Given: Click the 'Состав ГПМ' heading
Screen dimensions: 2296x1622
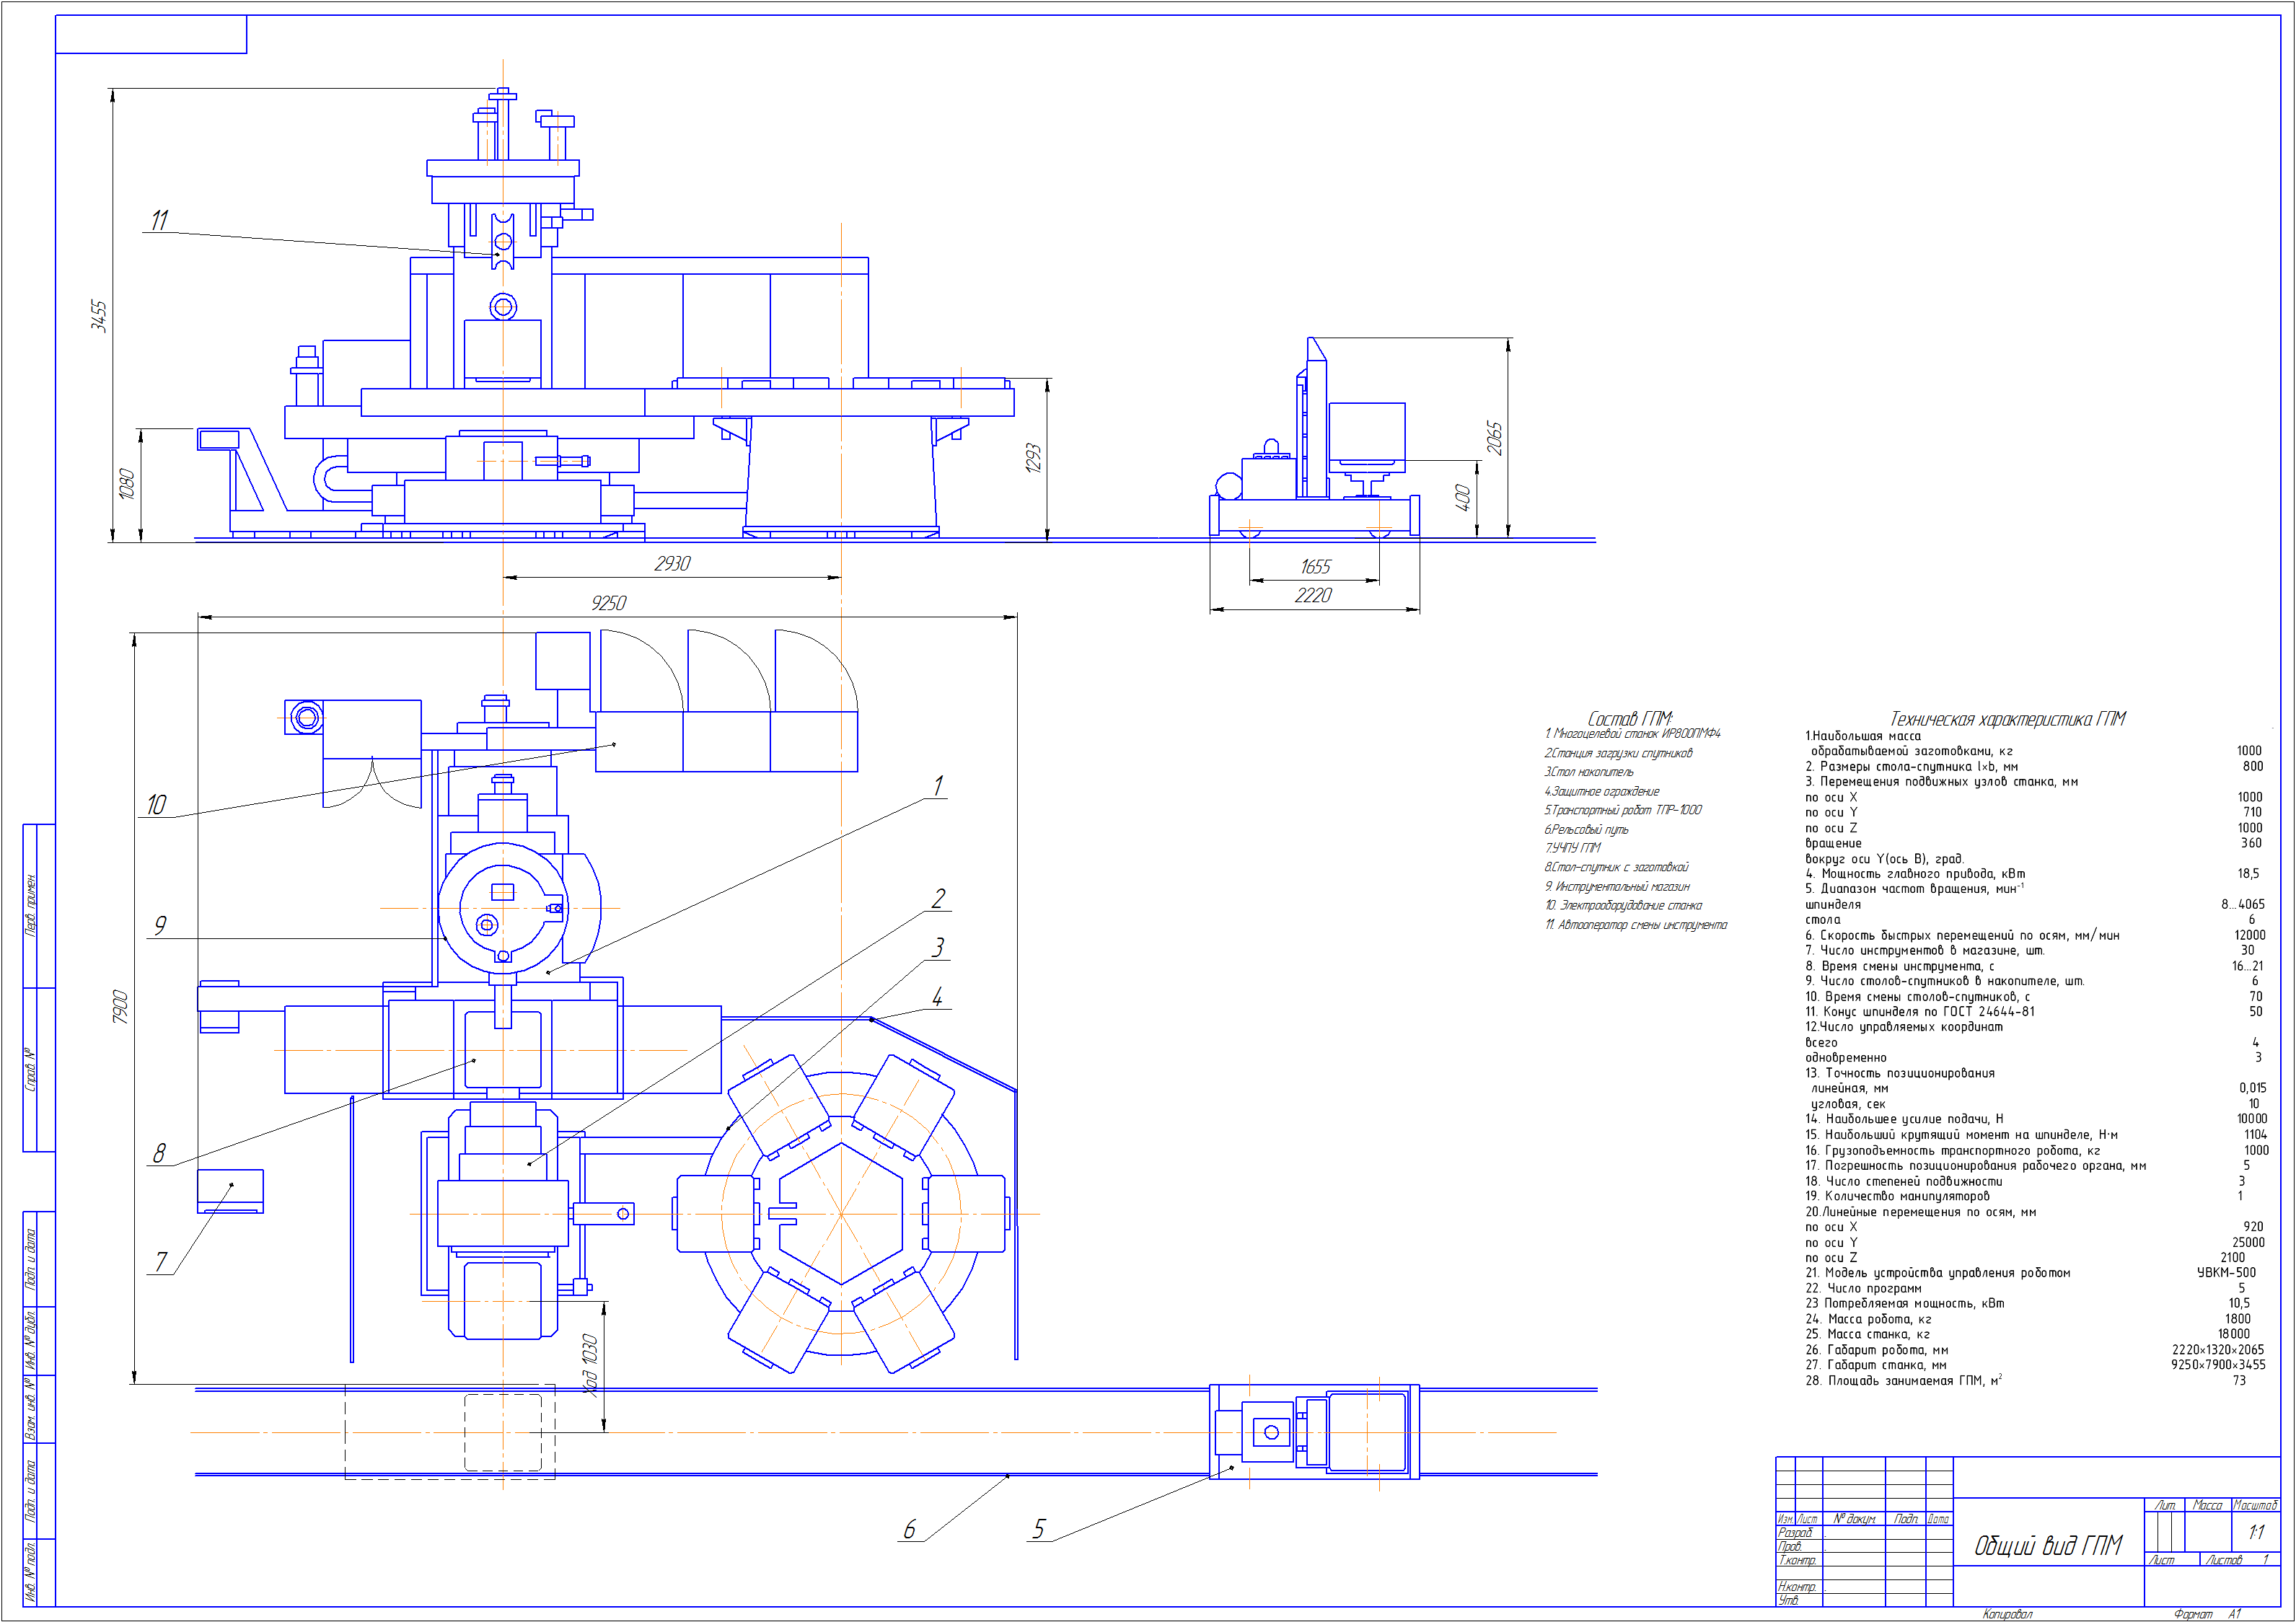Looking at the screenshot, I should pyautogui.click(x=1629, y=718).
